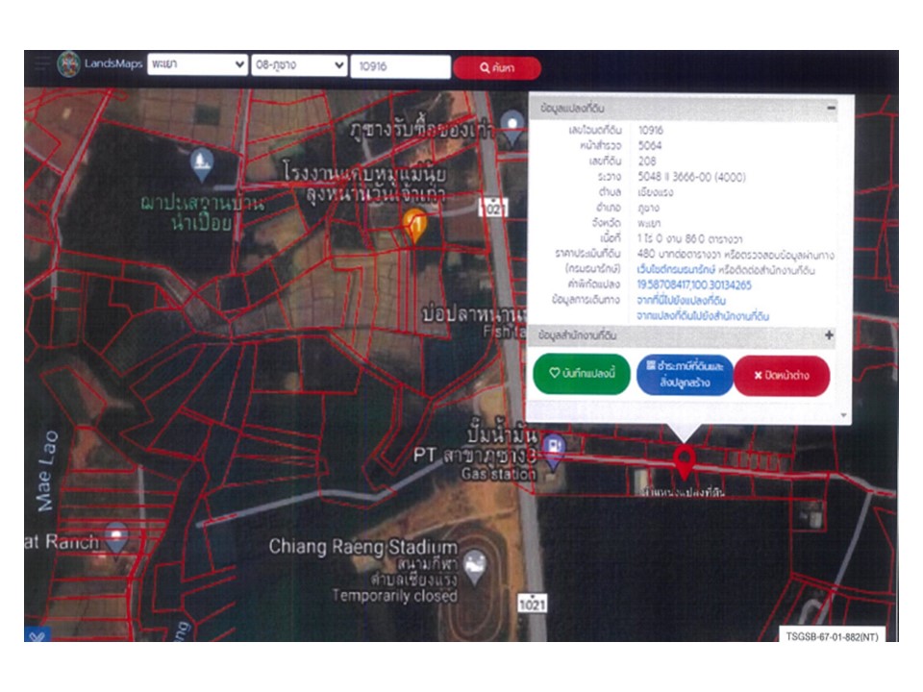This screenshot has width=923, height=692.
Task: Select the PT gas station marker
Action: click(553, 446)
